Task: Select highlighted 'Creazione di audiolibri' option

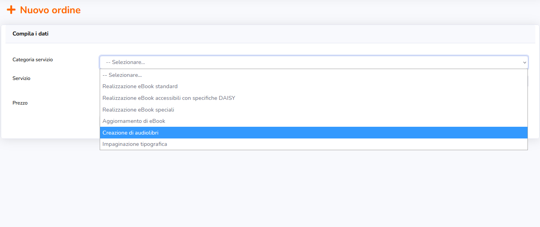Action: coord(314,133)
